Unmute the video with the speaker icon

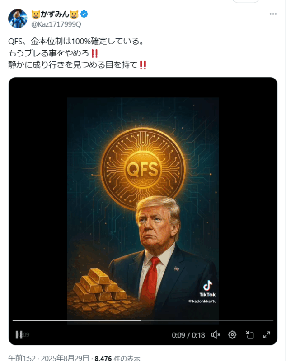(216, 335)
